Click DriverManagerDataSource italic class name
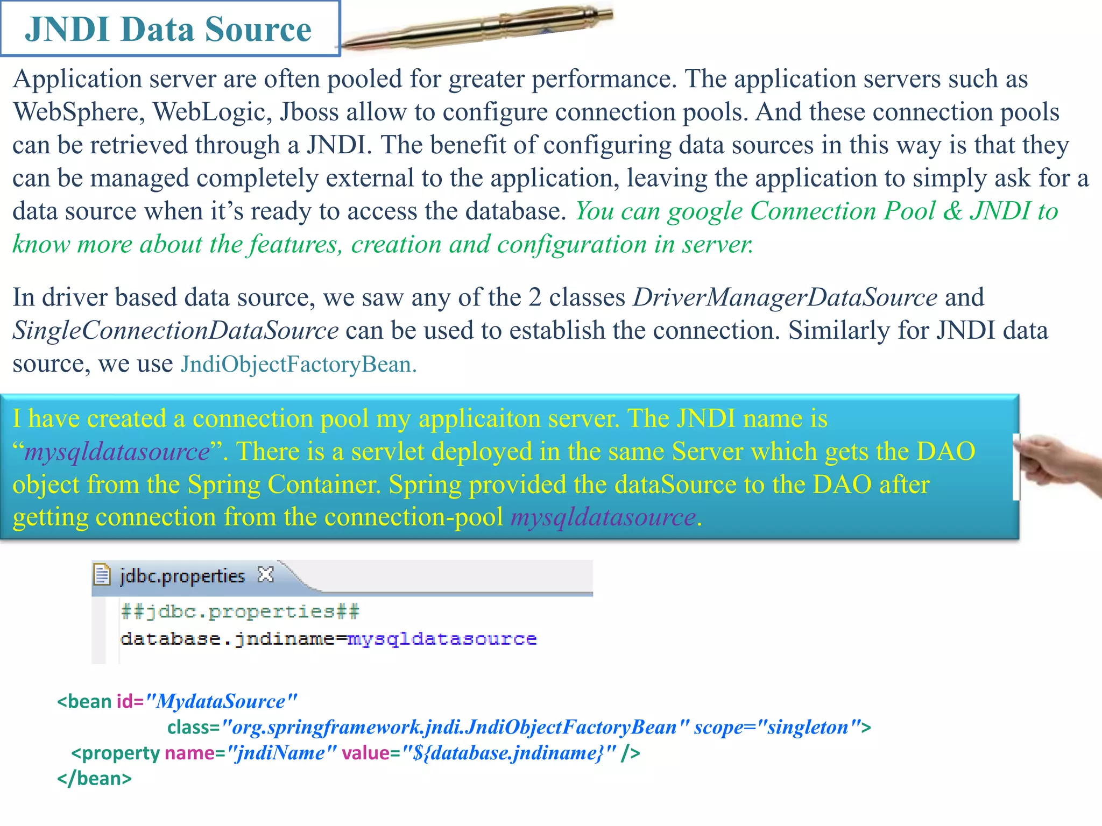Screen dimensions: 1102x826 tap(785, 297)
